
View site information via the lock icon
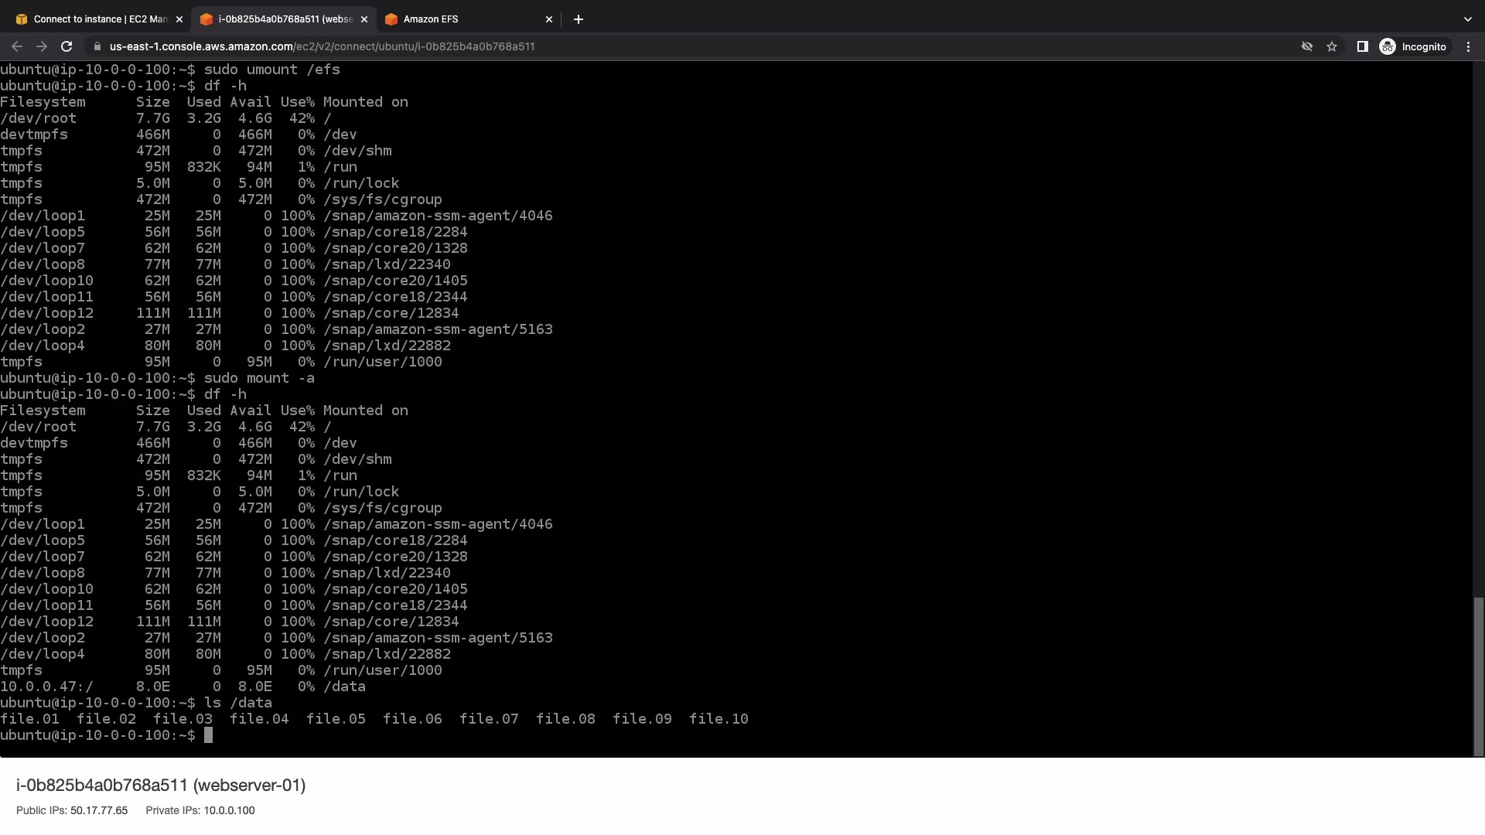tap(97, 46)
